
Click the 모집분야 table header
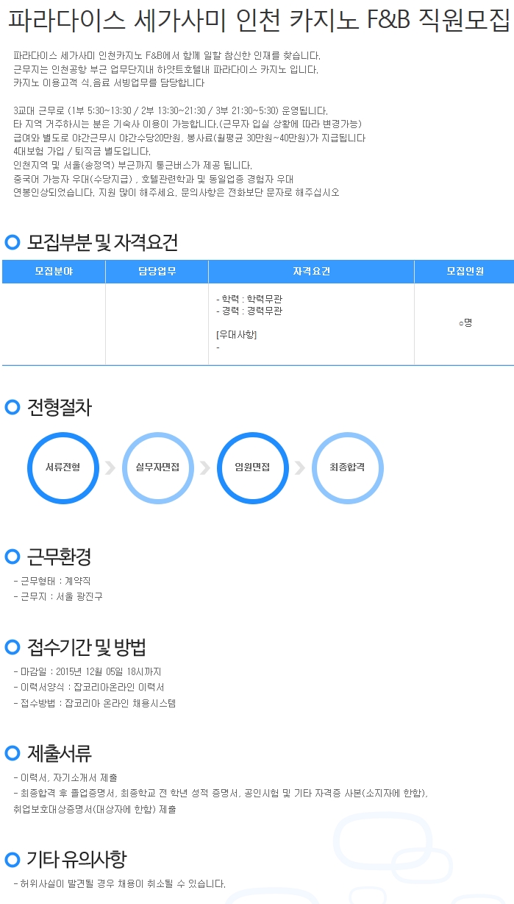coord(54,272)
